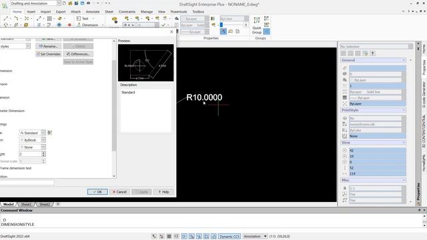Click Cancel in the dimension style dialog
Viewport: 427px width, 240px height.
coord(119,192)
